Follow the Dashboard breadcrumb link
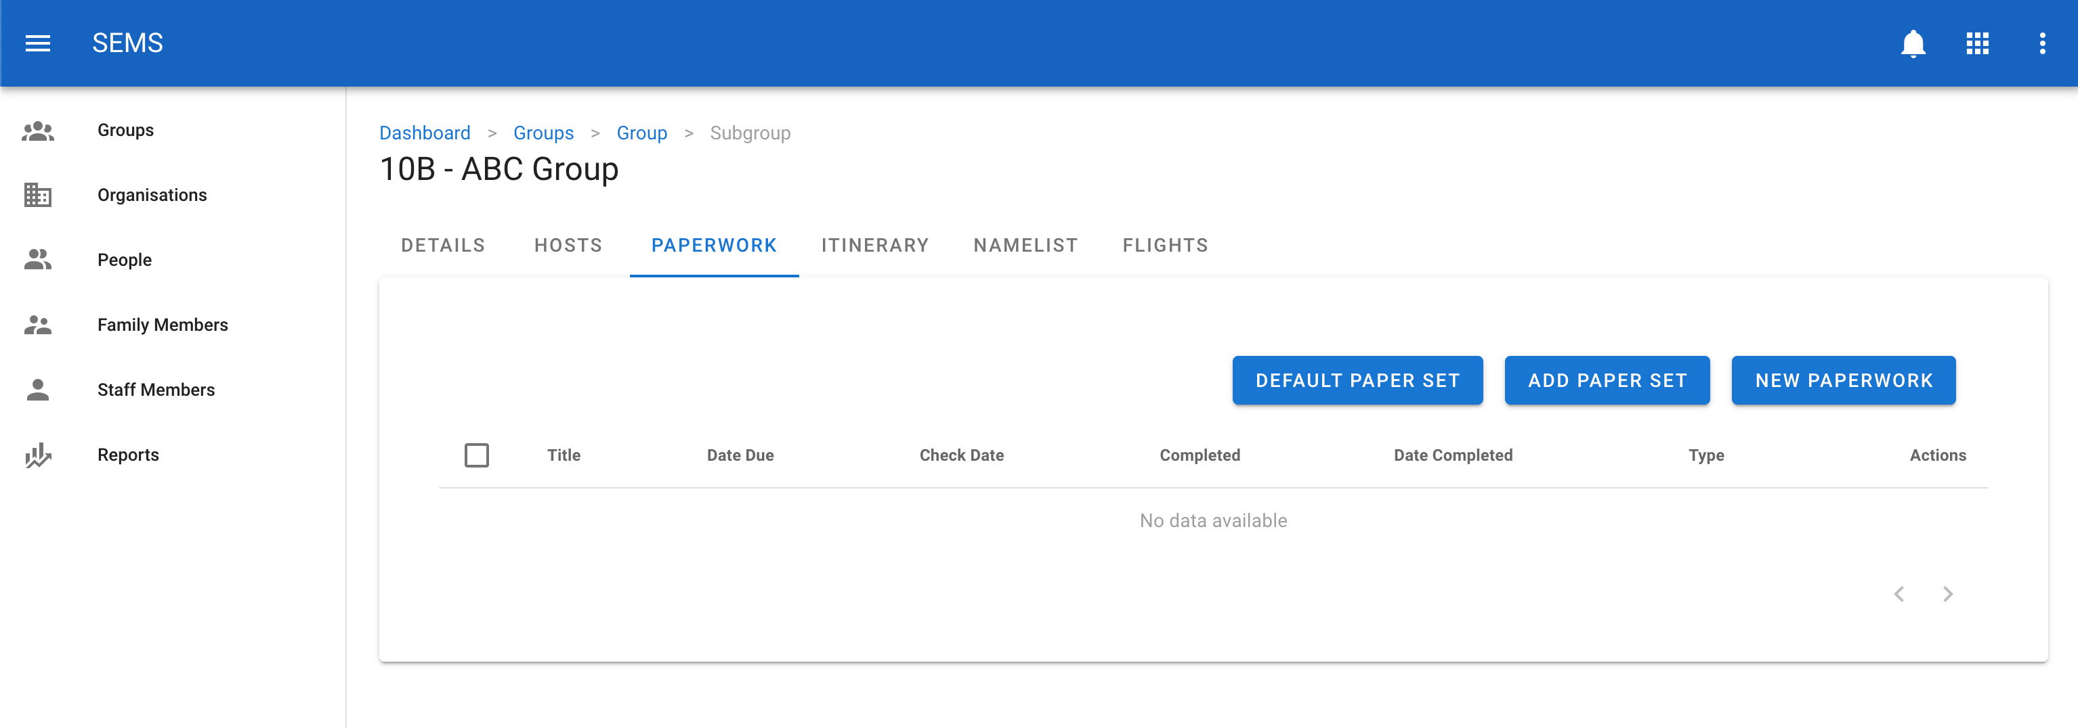 click(x=424, y=133)
